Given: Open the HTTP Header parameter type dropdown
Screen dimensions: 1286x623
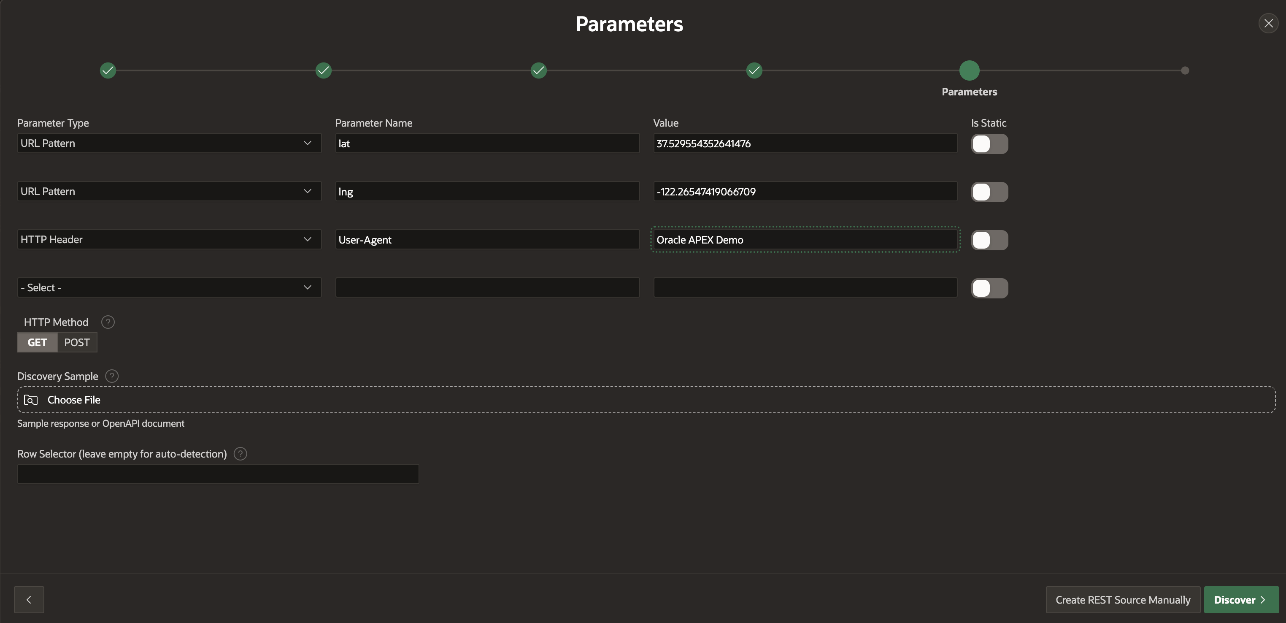Looking at the screenshot, I should (x=169, y=239).
